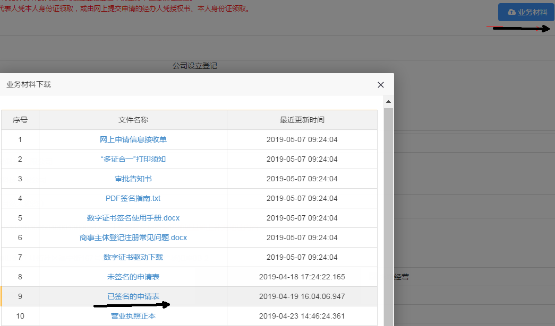Click the 文件名称 column header
Screen dimensions: 555x326
point(133,120)
